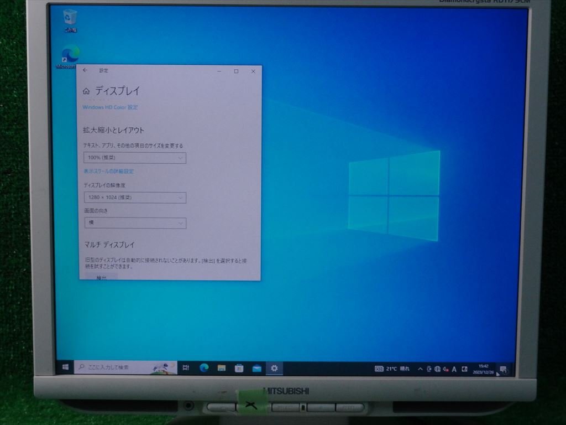Launch Edge from the taskbar
Image resolution: width=566 pixels, height=425 pixels.
pos(204,367)
